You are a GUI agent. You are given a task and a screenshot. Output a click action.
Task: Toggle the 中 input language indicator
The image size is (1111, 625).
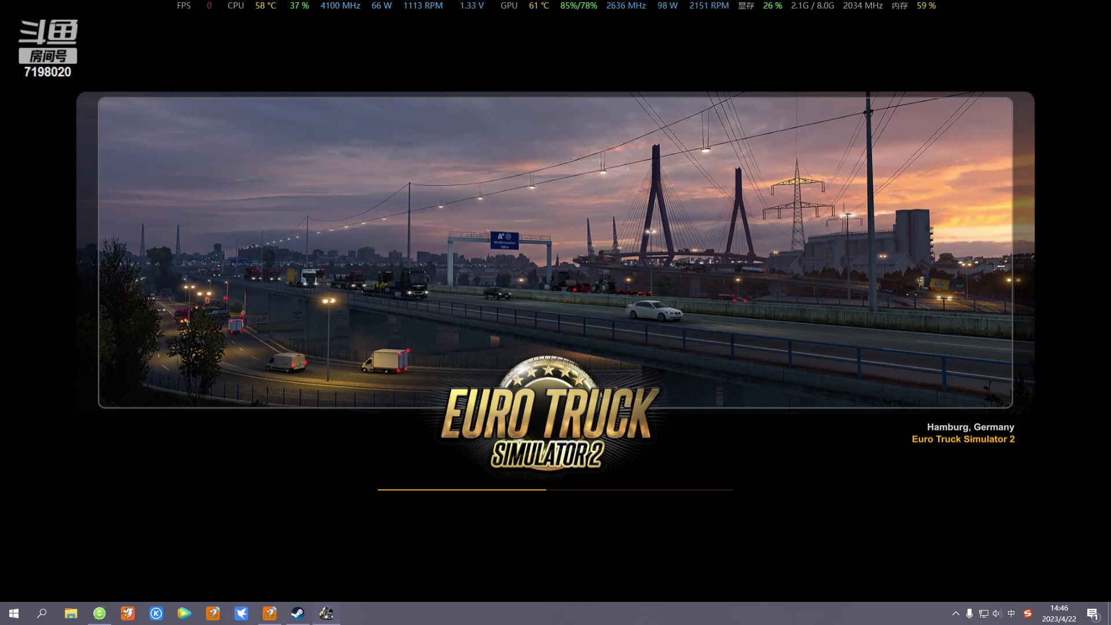tap(1011, 613)
